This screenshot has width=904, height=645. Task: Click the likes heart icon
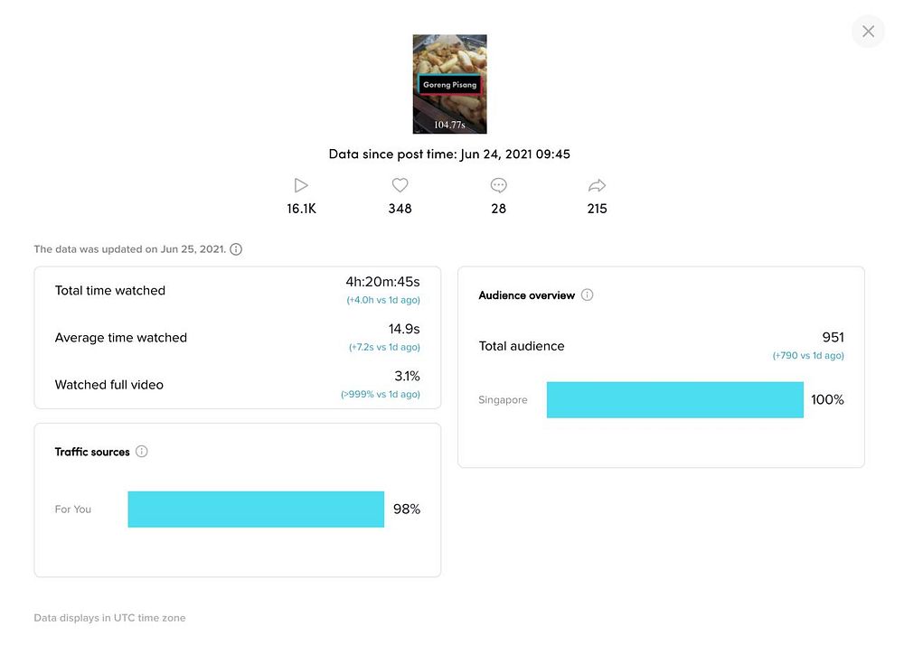[x=400, y=185]
